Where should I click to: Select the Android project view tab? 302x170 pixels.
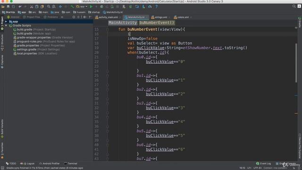[14, 17]
